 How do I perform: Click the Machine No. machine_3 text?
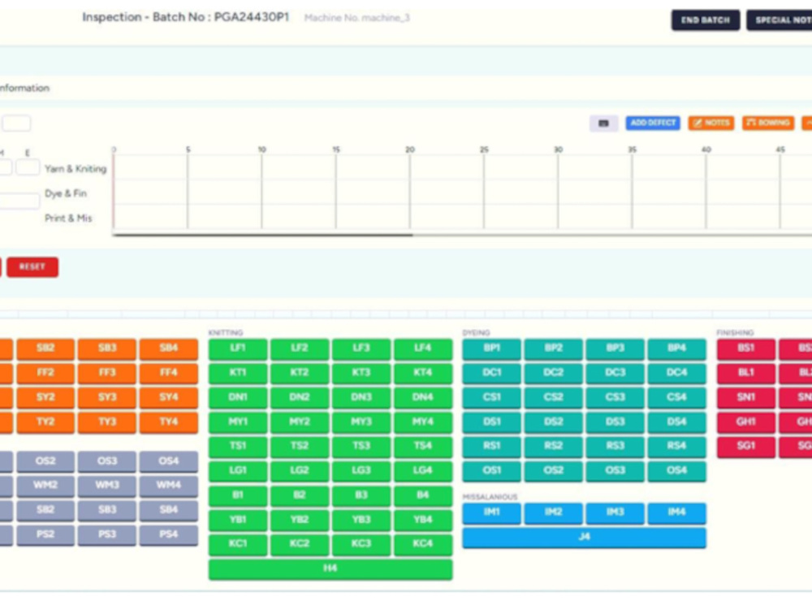click(x=356, y=18)
